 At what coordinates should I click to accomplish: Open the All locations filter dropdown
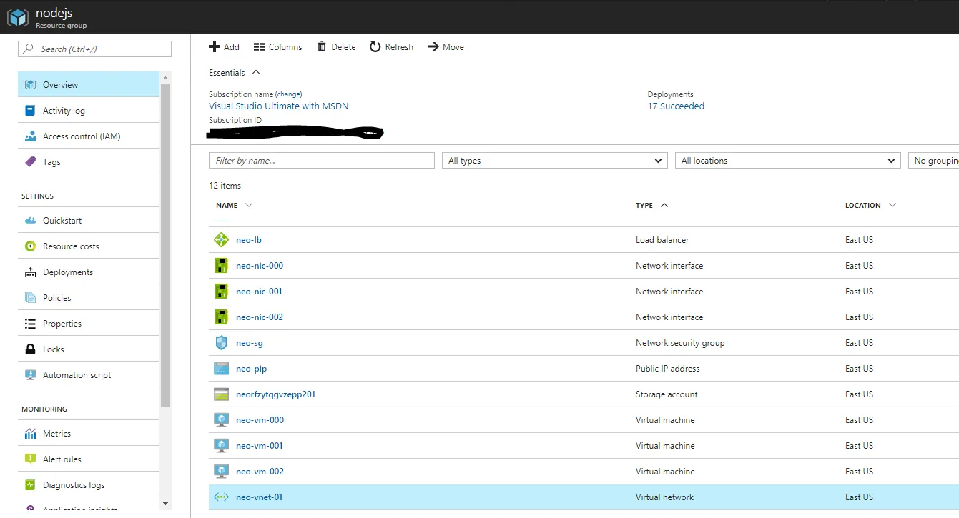point(787,161)
